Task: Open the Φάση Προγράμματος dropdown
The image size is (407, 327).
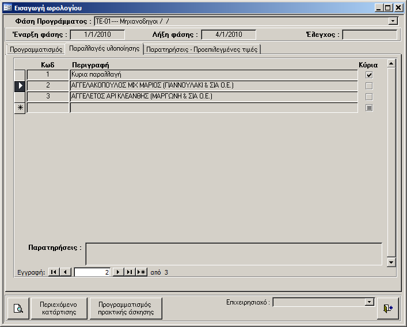Action: (x=393, y=21)
